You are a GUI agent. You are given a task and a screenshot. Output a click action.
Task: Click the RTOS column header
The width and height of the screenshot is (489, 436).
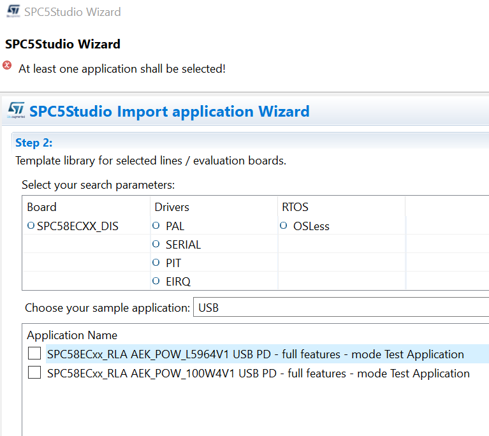(295, 207)
